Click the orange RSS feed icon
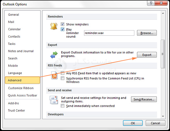170x131 pixels. pos(54,76)
